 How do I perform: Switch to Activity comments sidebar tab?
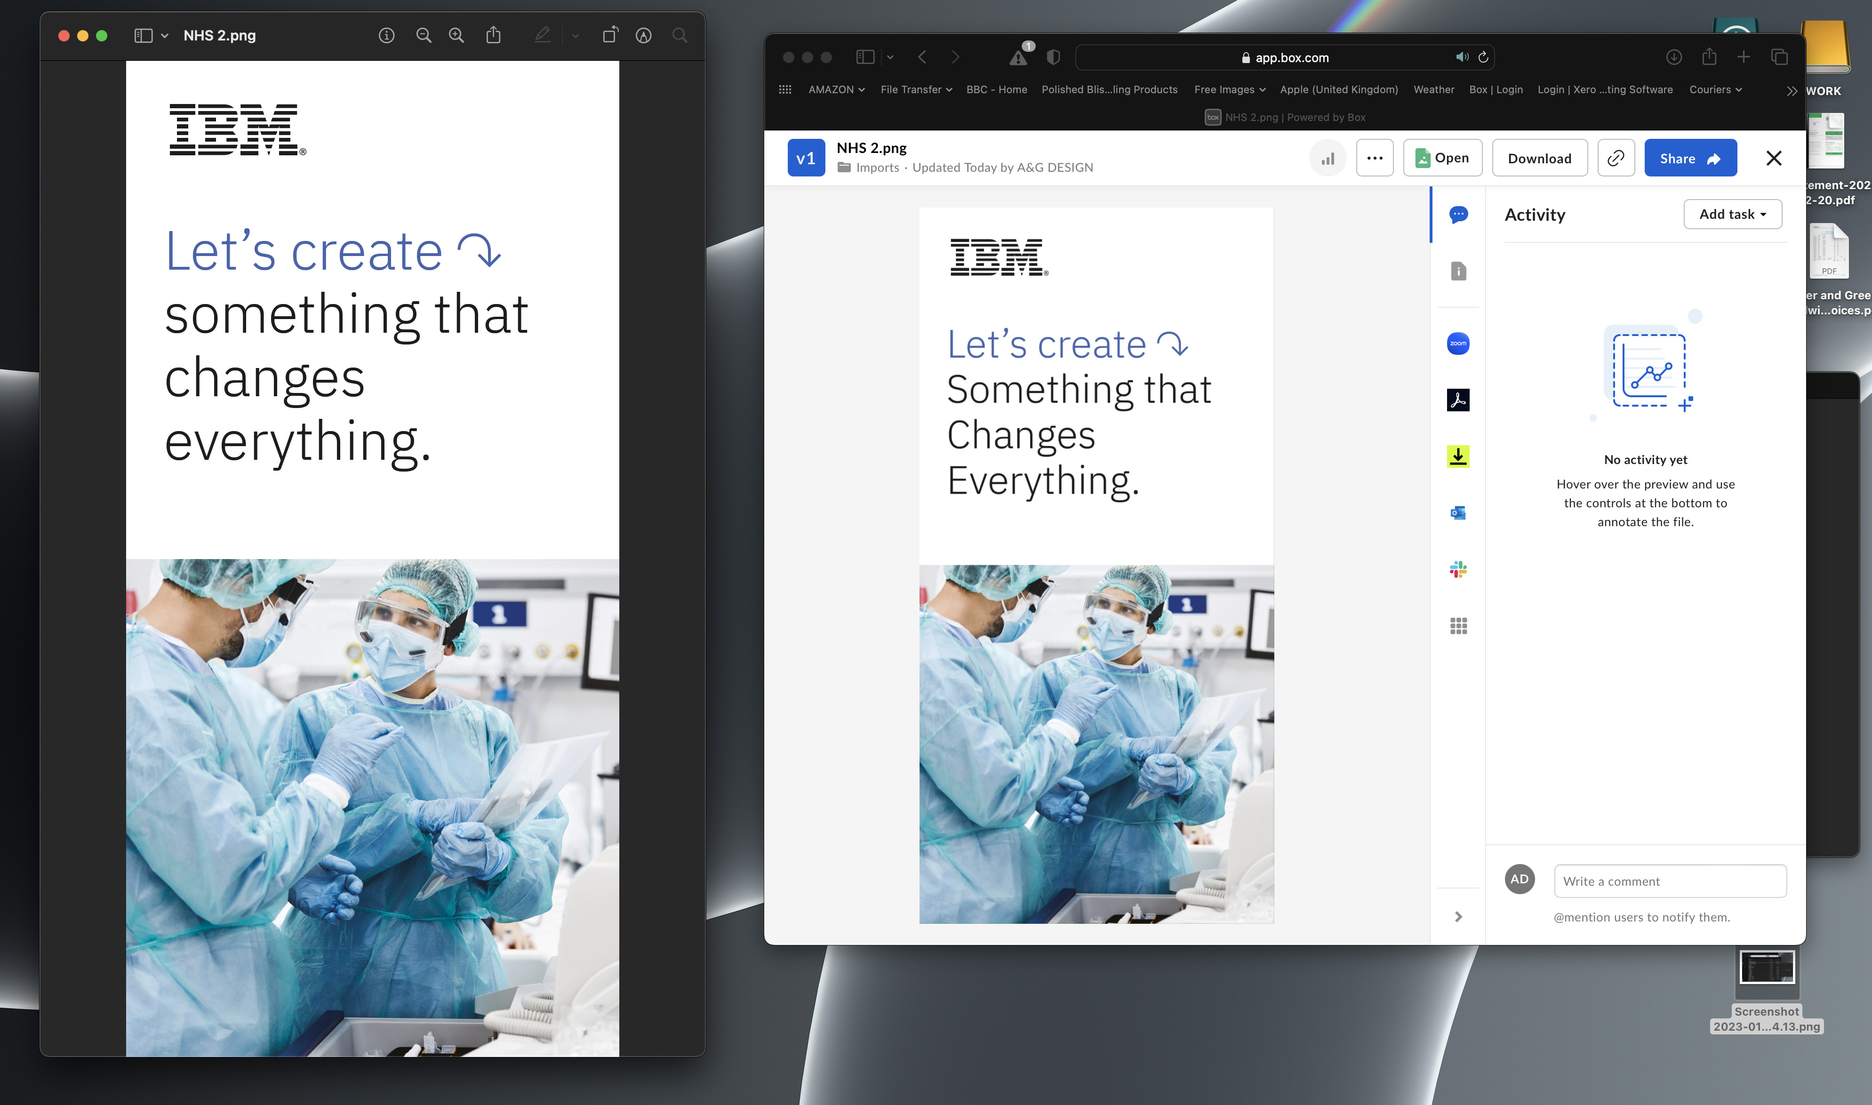[x=1458, y=215]
